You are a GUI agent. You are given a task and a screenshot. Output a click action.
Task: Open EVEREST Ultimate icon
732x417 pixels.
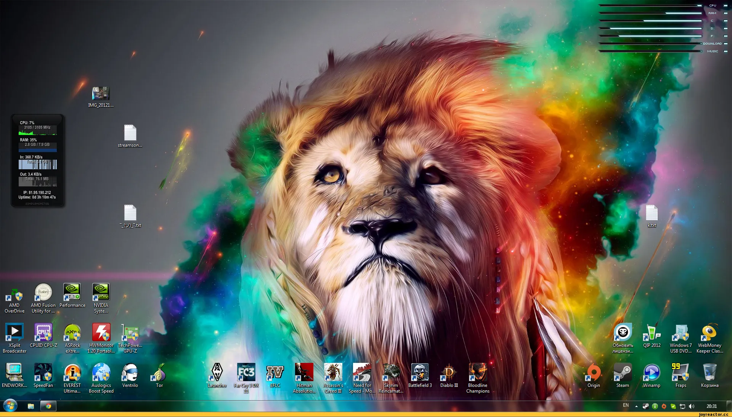pyautogui.click(x=72, y=378)
